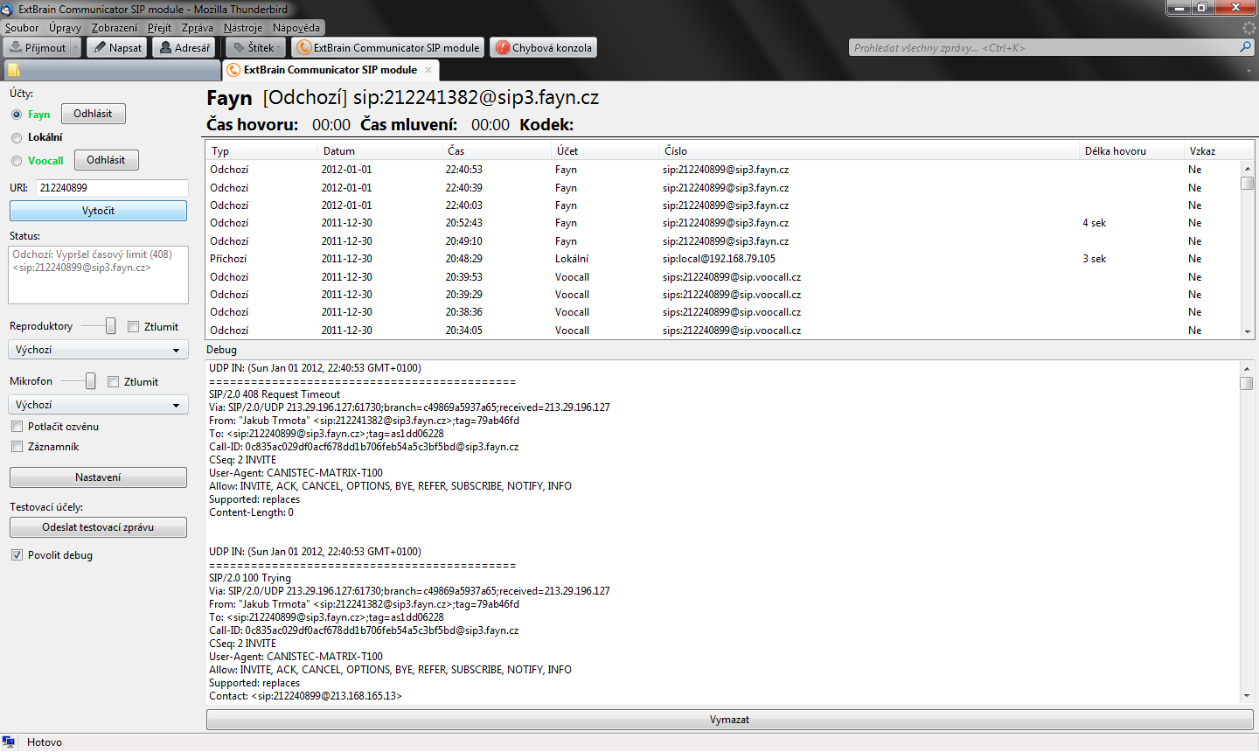Open the Štítek tag dropdown
This screenshot has height=752, width=1259.
click(254, 47)
